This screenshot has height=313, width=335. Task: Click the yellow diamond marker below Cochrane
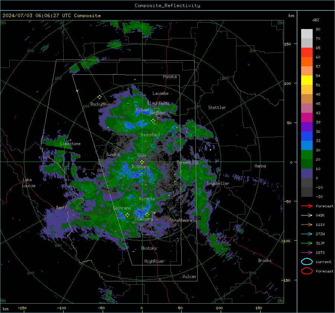click(x=127, y=215)
